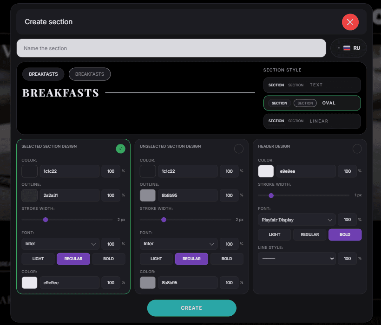Adjust Selected Section stroke width slider
The width and height of the screenshot is (381, 325).
tap(46, 220)
